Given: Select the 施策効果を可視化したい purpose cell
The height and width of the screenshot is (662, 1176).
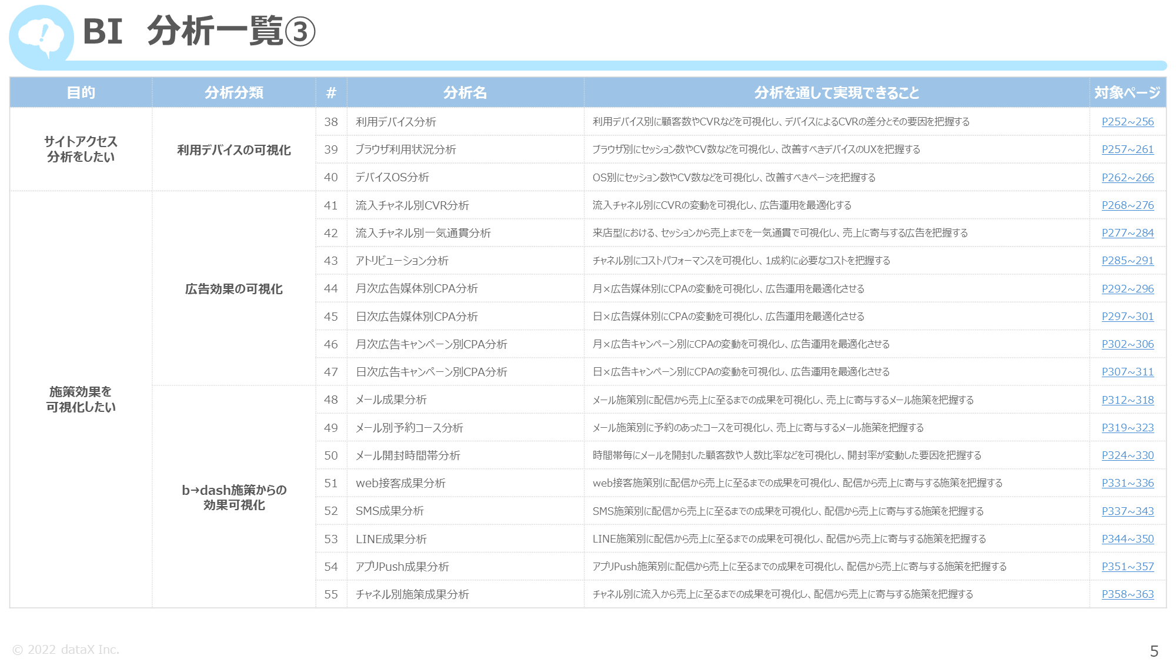Looking at the screenshot, I should click(81, 400).
